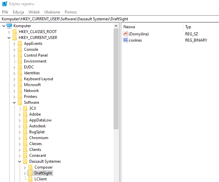Expand the EUDC key
This screenshot has height=182, width=219.
(x=14, y=67)
